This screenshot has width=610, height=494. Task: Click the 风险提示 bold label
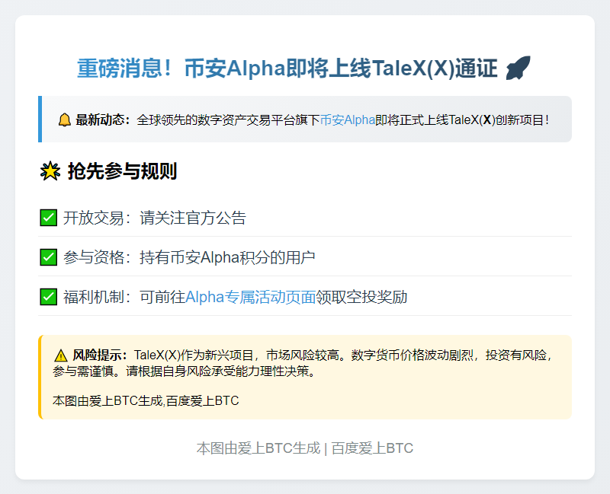pos(100,355)
